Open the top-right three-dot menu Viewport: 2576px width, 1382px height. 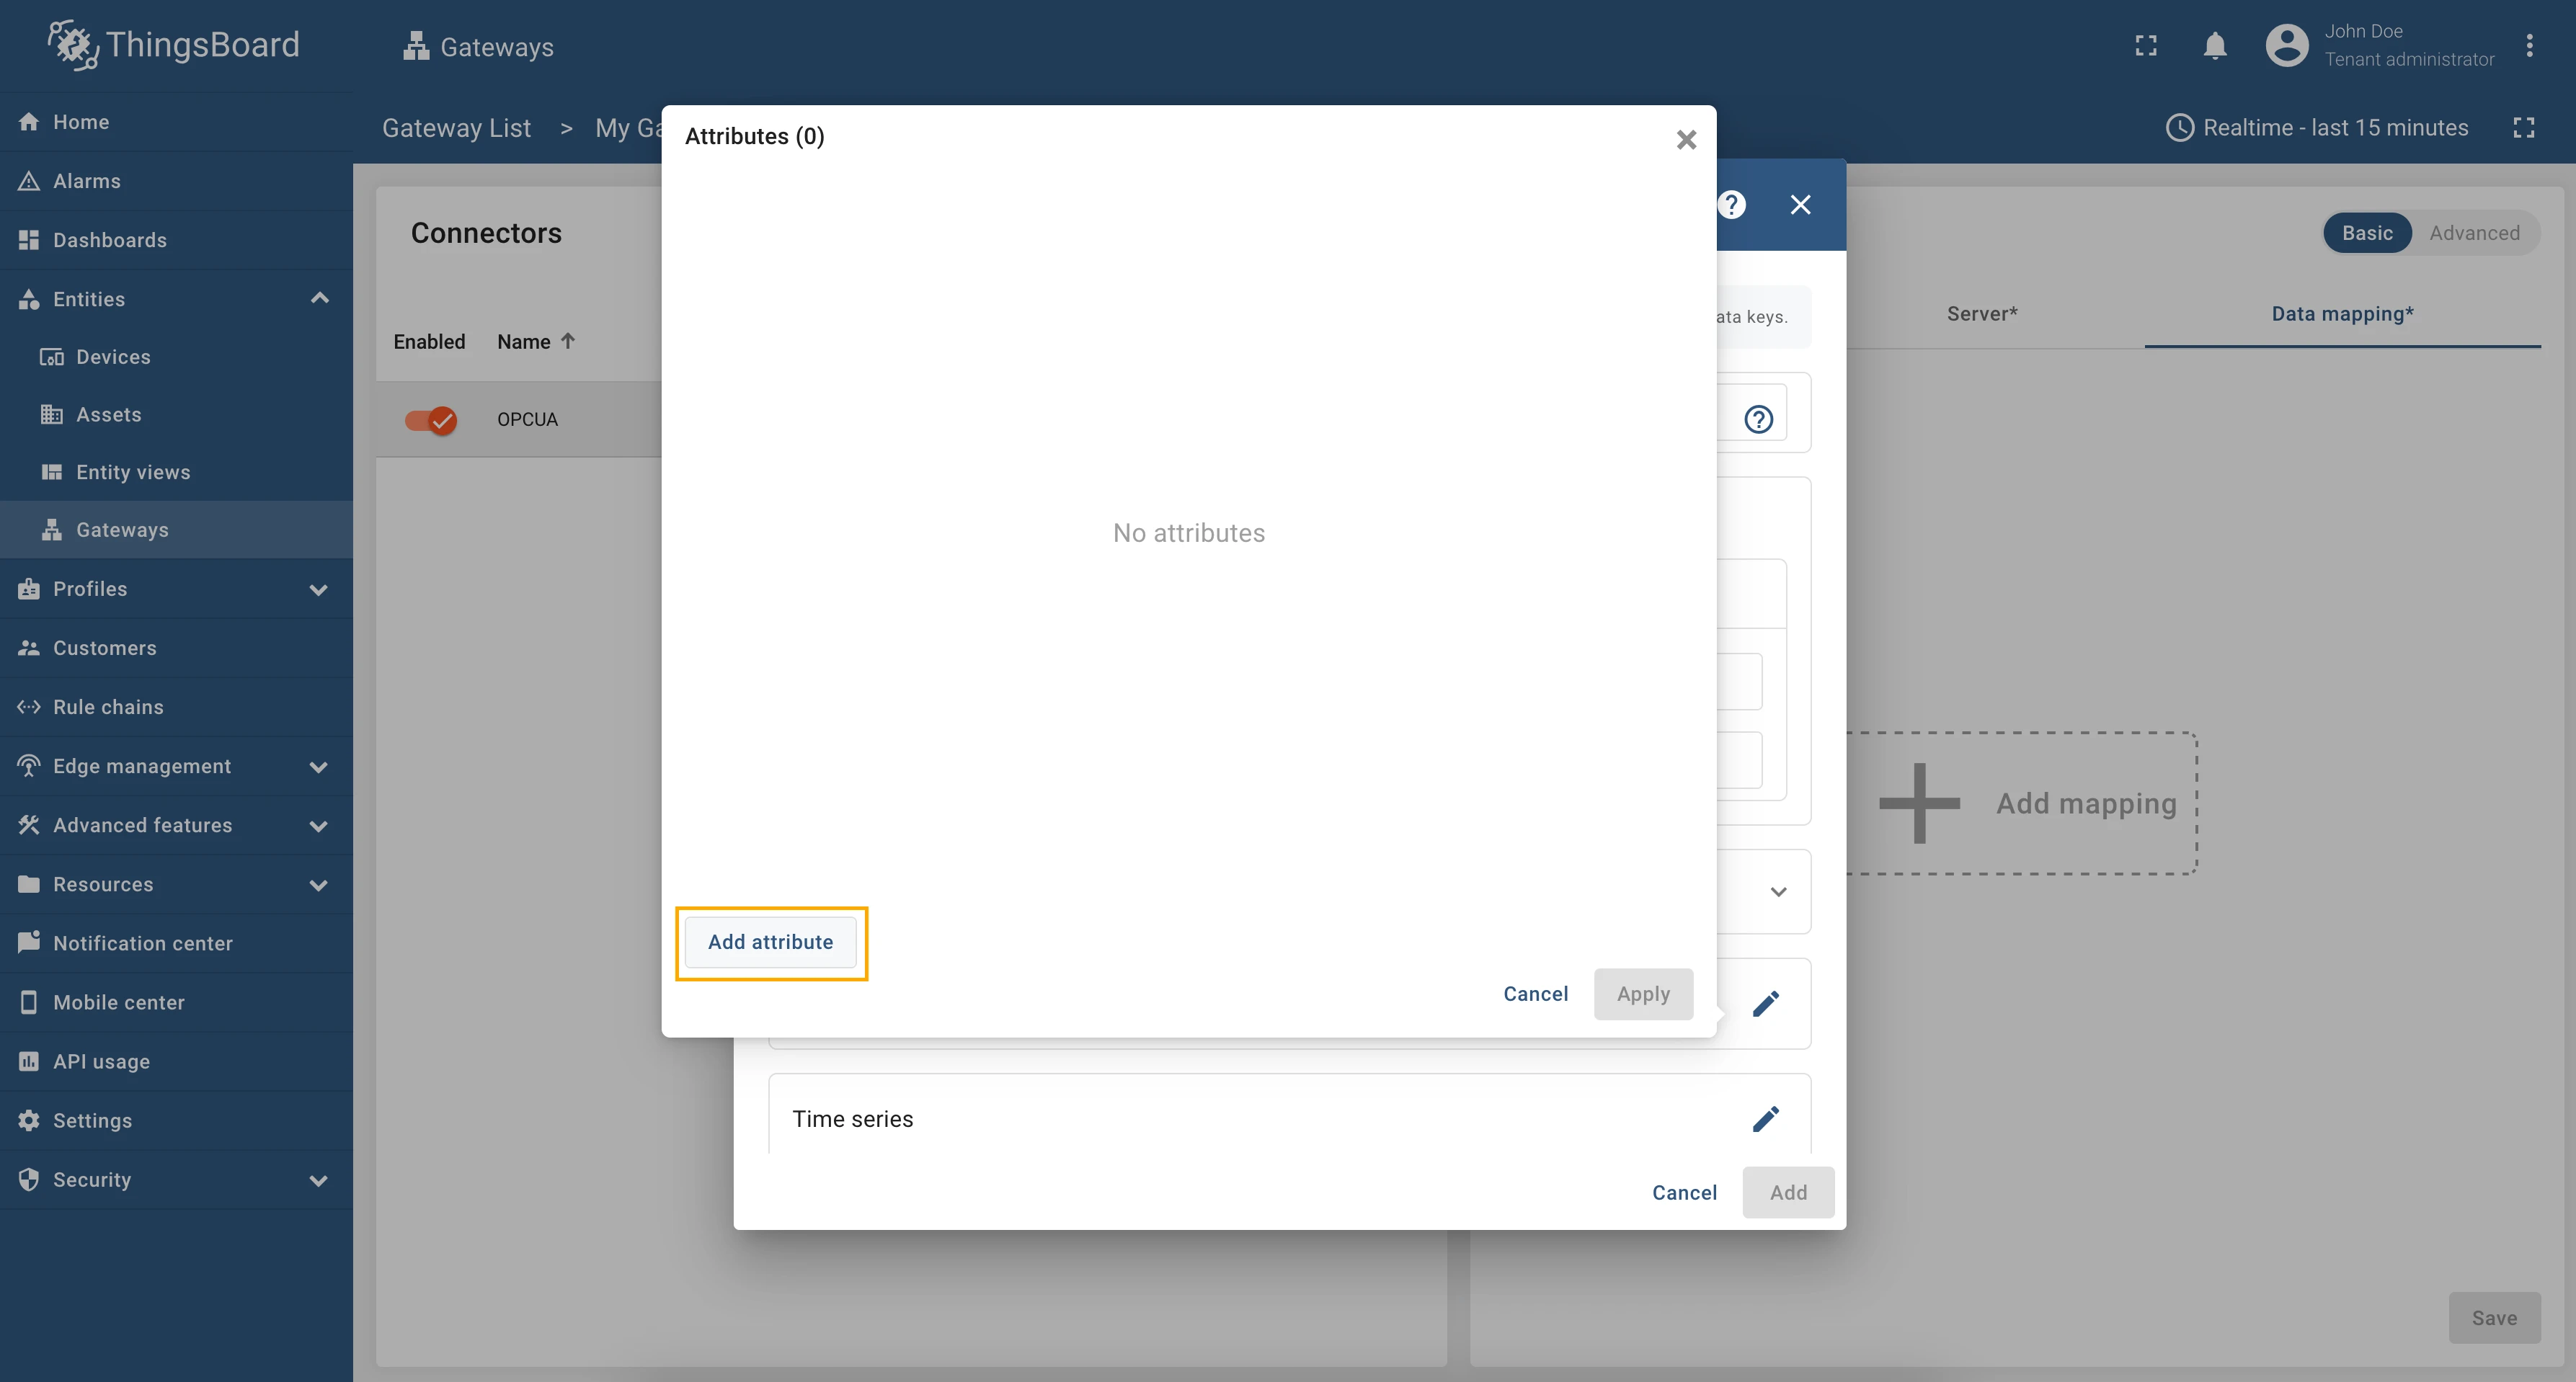tap(2529, 46)
